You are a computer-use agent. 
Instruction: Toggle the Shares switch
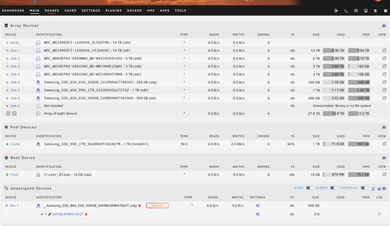pos(334,188)
